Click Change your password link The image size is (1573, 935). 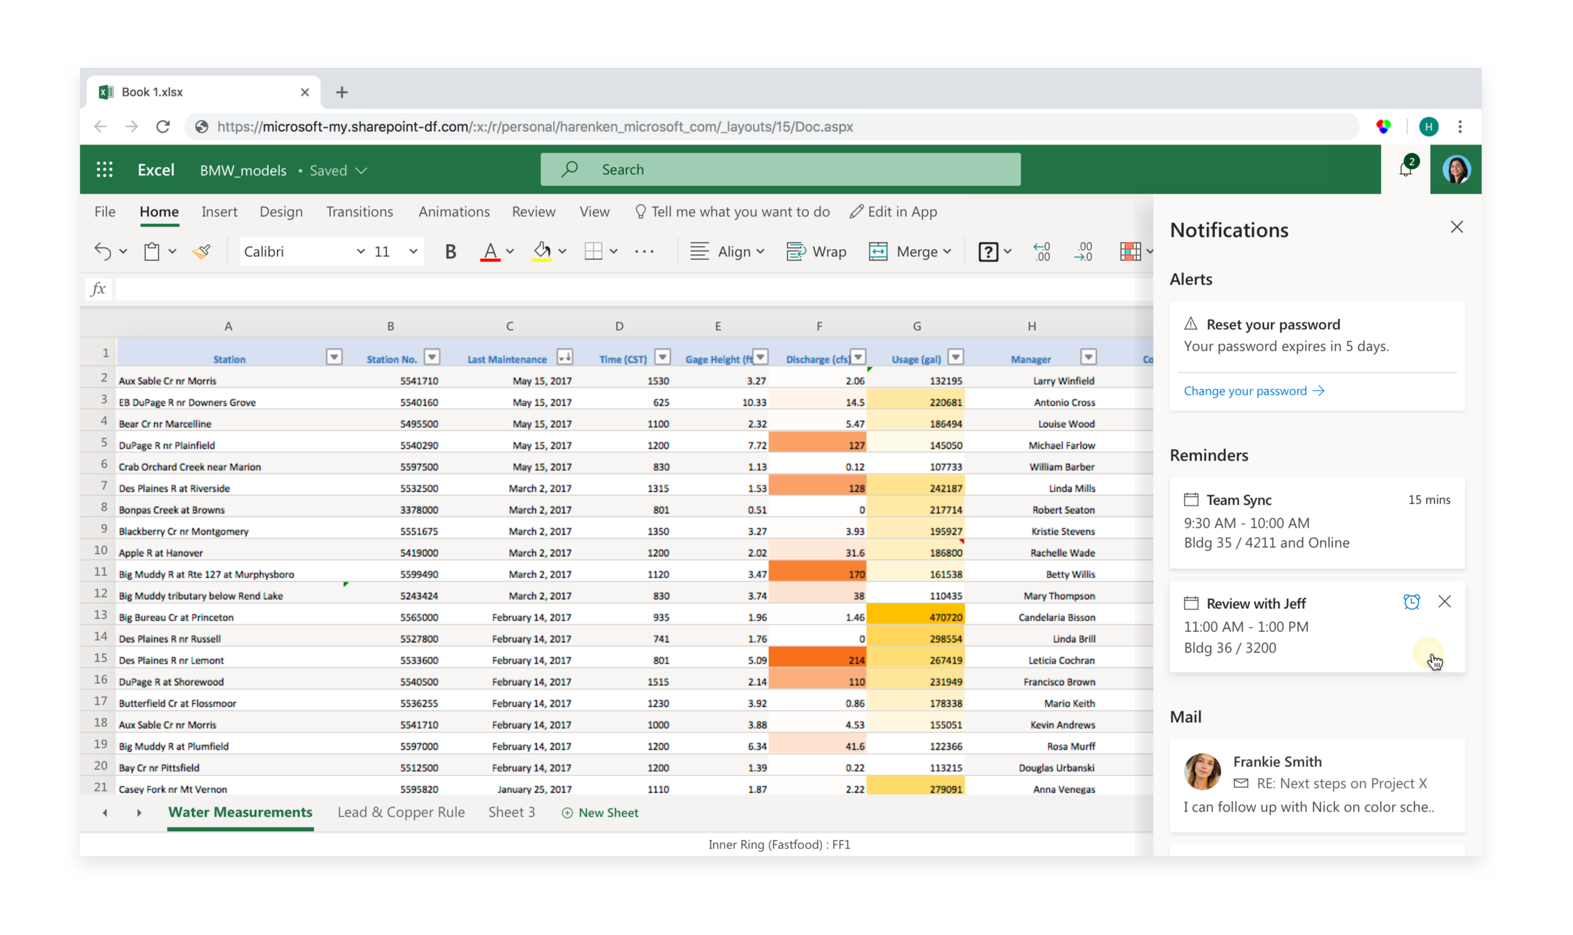1253,391
